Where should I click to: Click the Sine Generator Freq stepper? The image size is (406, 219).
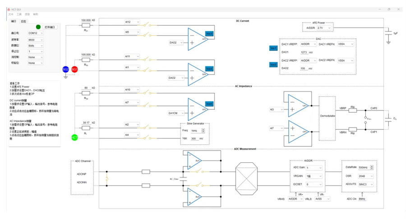click(203, 131)
